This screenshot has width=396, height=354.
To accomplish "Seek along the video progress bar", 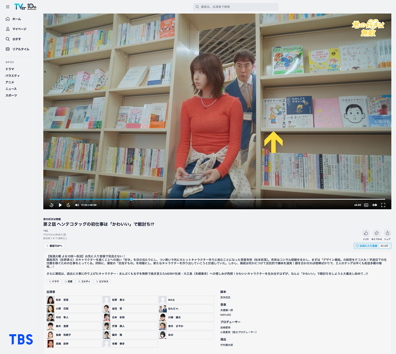I will (x=217, y=199).
